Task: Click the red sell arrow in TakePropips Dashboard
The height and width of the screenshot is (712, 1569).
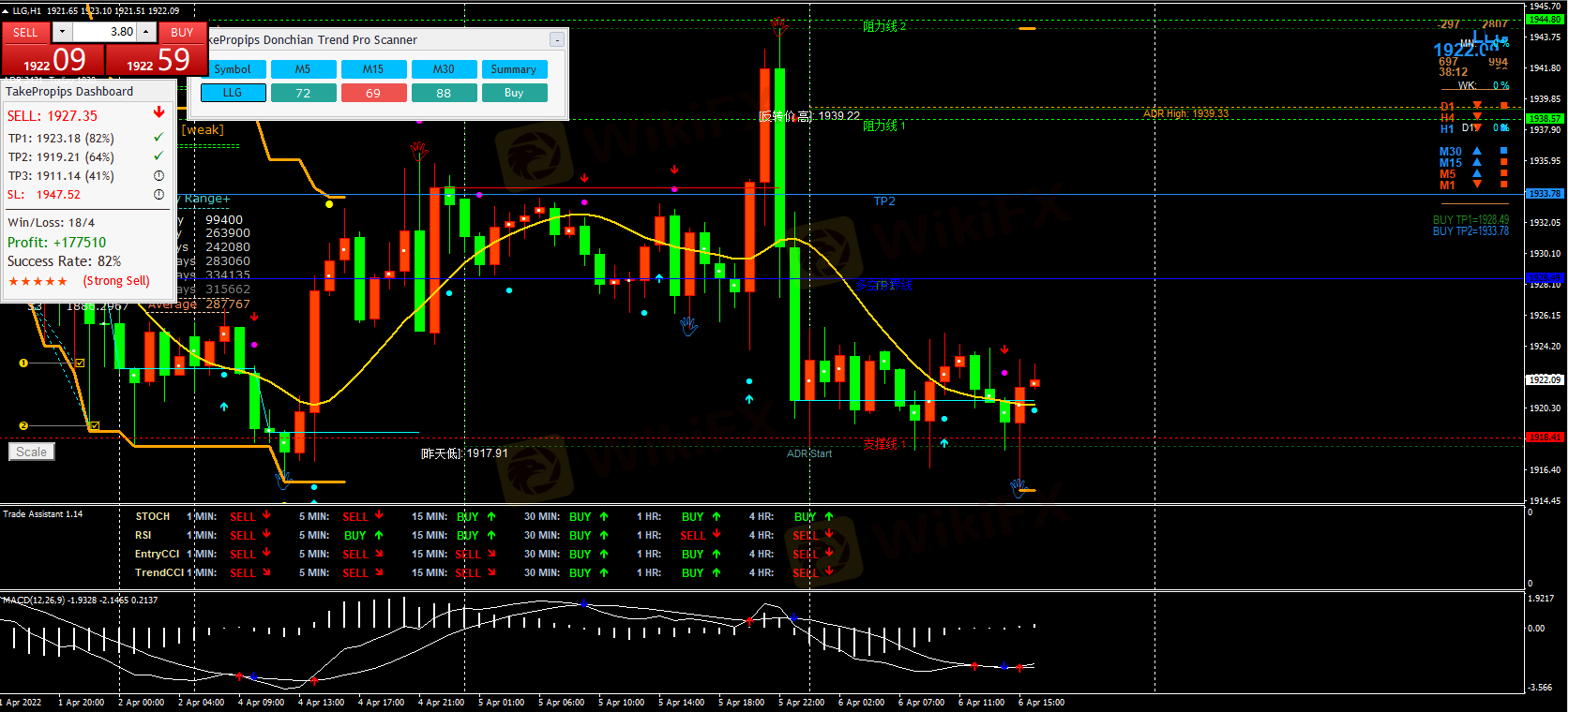Action: click(158, 112)
